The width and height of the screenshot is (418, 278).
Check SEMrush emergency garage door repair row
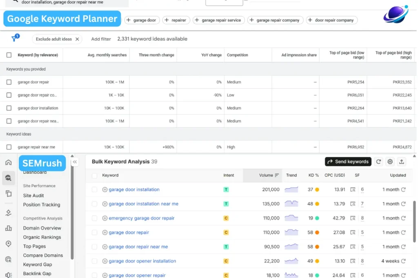tap(94, 218)
